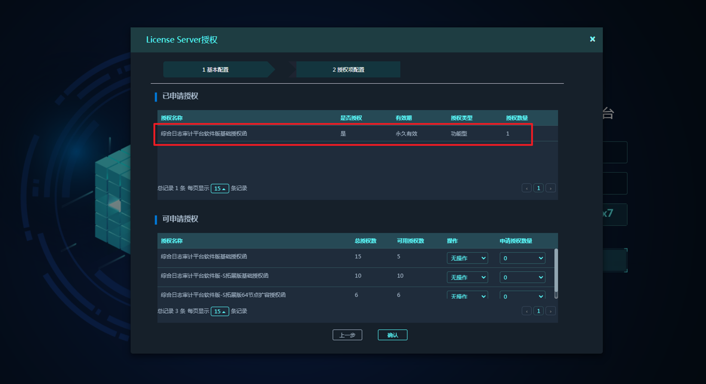Click the 10 under 总授权数
Image resolution: width=706 pixels, height=384 pixels.
[x=358, y=276]
